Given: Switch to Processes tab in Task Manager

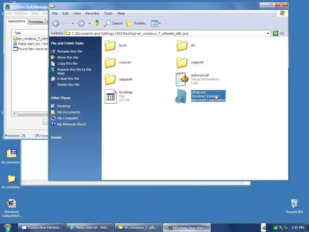Looking at the screenshot, I should point(36,22).
